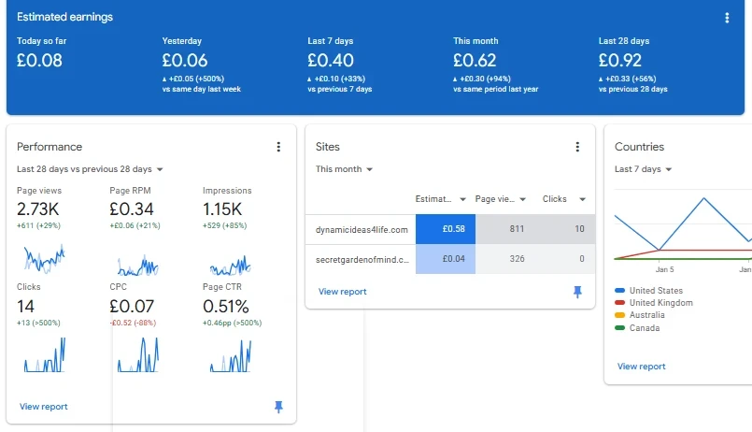
Task: Open Sites 'This month' dropdown
Action: [x=344, y=169]
